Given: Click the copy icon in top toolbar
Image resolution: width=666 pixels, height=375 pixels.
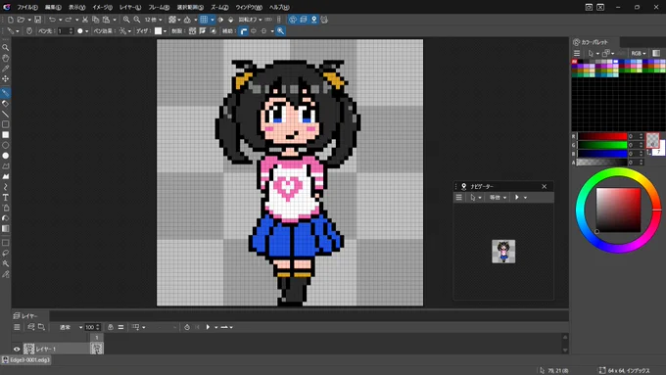Looking at the screenshot, I should (x=96, y=20).
